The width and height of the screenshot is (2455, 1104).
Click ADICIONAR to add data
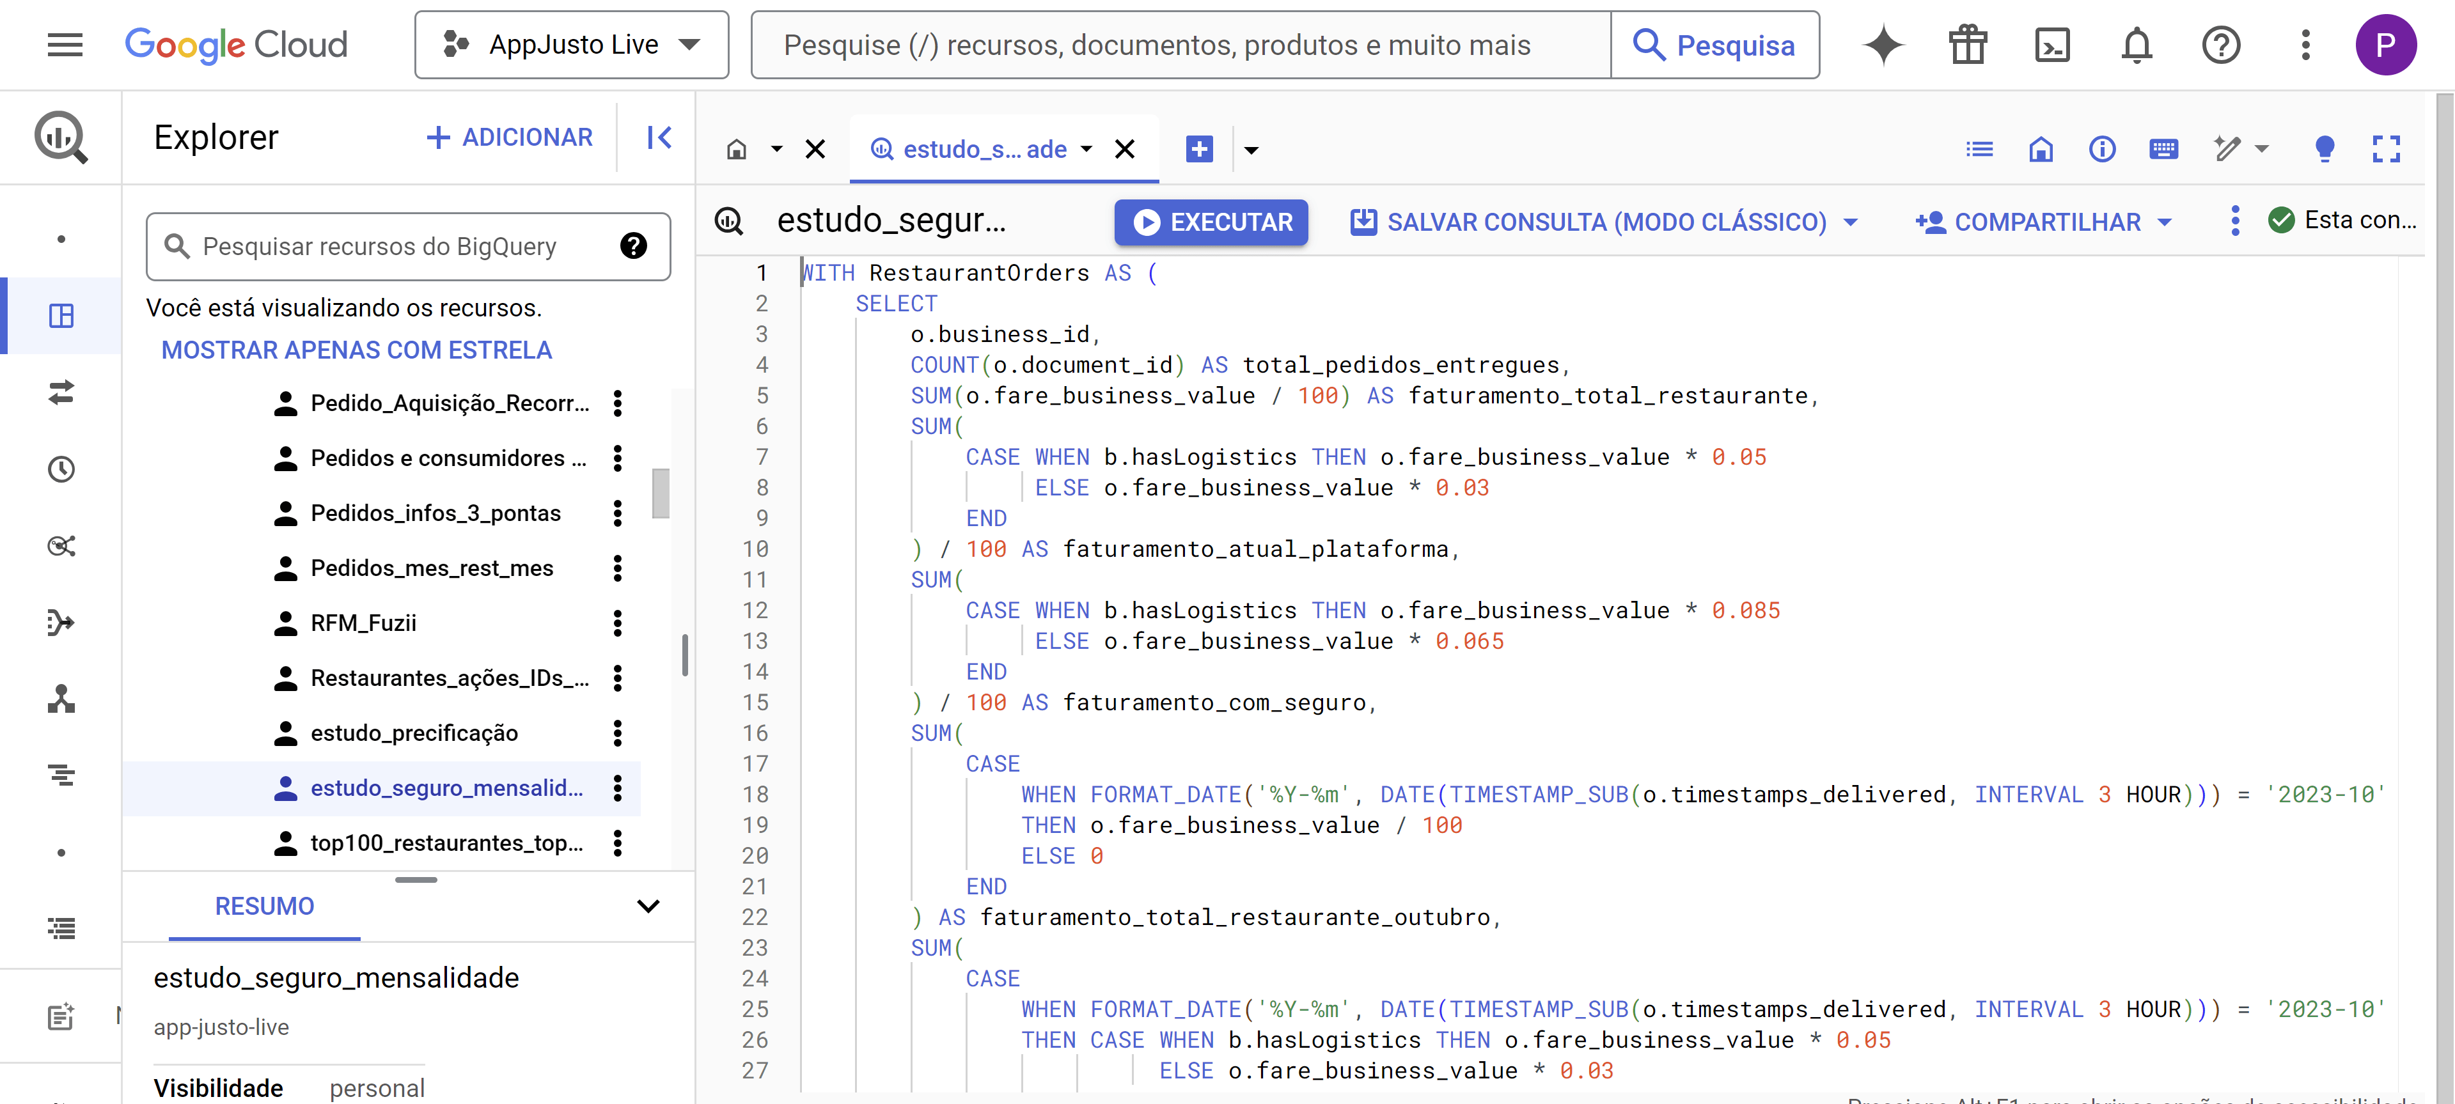tap(510, 138)
